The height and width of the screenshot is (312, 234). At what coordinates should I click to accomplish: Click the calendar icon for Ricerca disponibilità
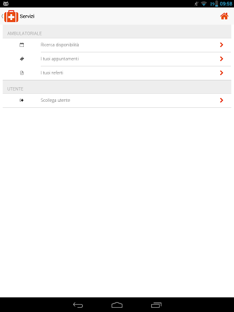[x=22, y=45]
